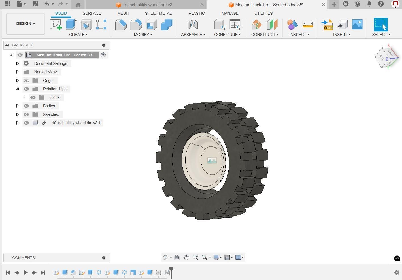
Task: Expand Document Settings node
Action: (x=17, y=63)
